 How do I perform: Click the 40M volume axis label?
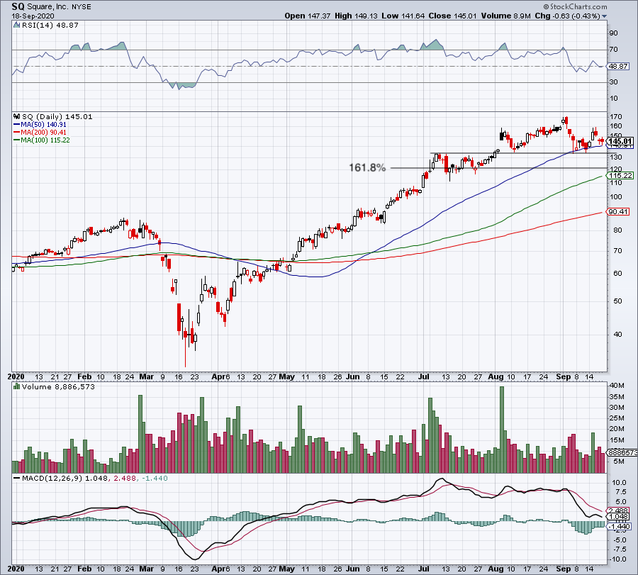(x=617, y=386)
